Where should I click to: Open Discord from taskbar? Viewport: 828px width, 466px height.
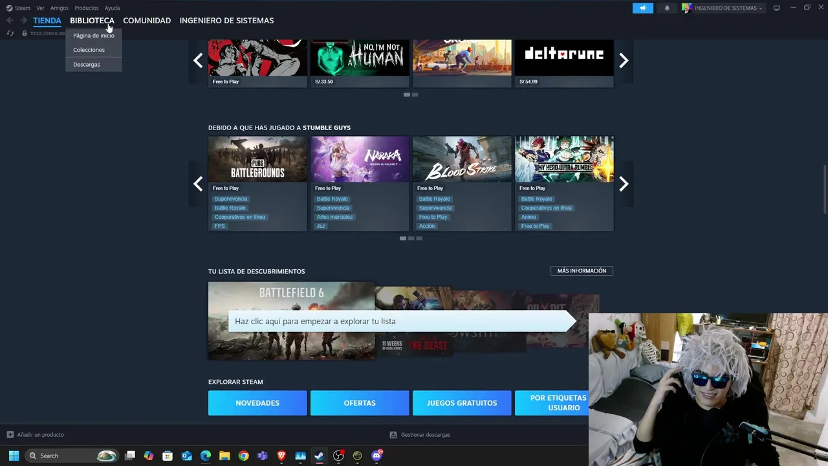point(376,456)
